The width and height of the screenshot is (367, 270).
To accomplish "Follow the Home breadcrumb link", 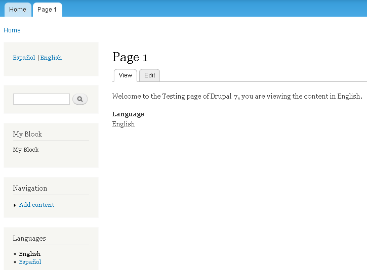I will [12, 30].
